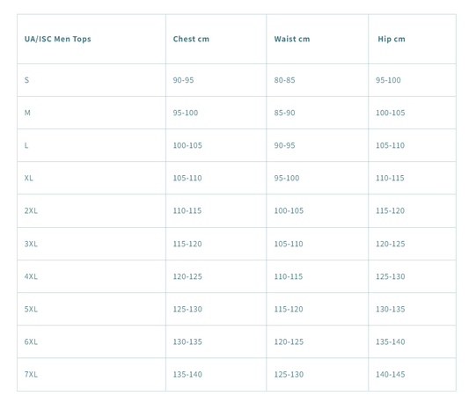Click the S size row label
The image size is (469, 403).
(26, 80)
